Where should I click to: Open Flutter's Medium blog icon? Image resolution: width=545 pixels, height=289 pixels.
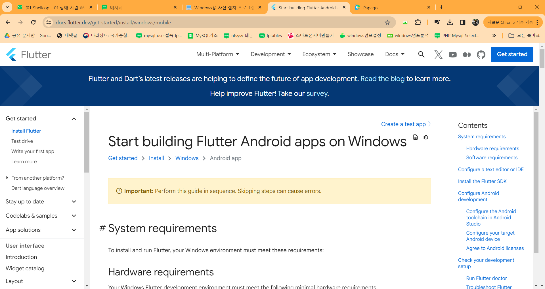467,55
